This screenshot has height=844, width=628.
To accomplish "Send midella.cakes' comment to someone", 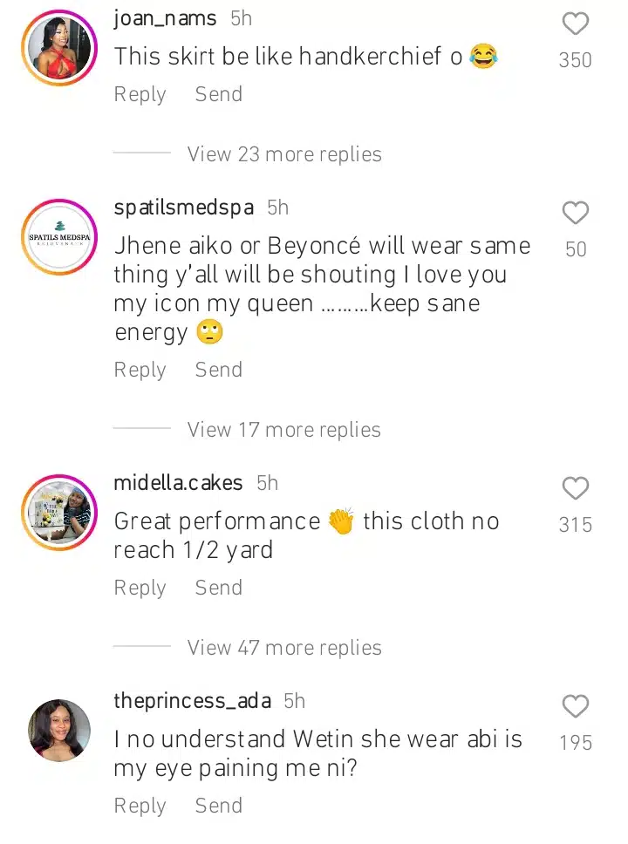I will [218, 588].
